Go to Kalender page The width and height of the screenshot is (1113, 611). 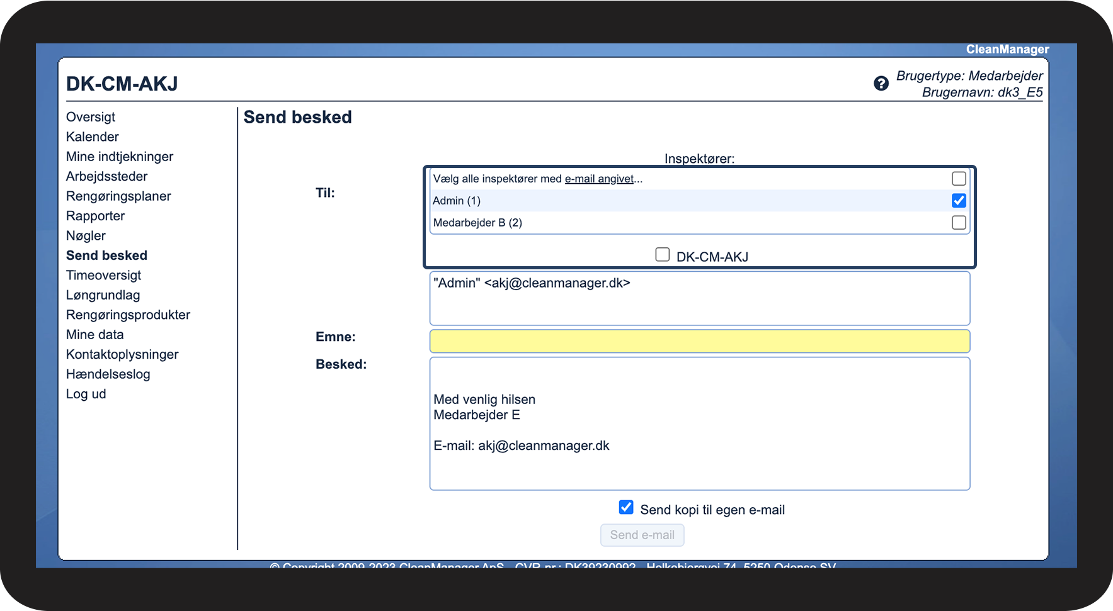click(92, 137)
